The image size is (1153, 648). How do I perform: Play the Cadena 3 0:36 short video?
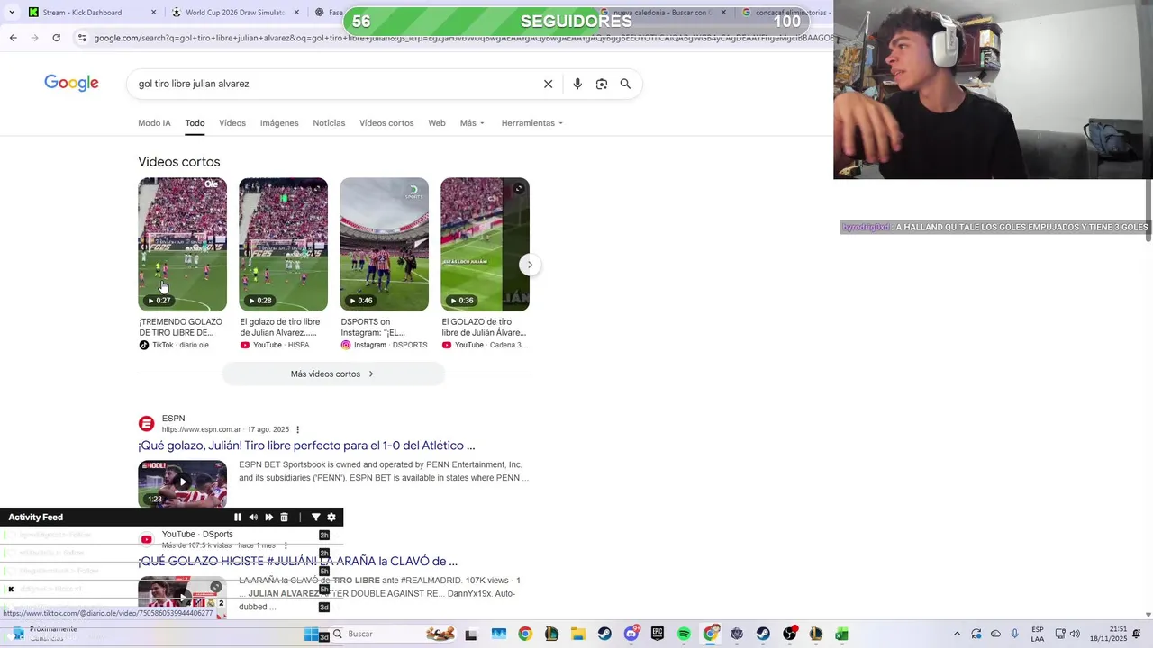(x=485, y=244)
